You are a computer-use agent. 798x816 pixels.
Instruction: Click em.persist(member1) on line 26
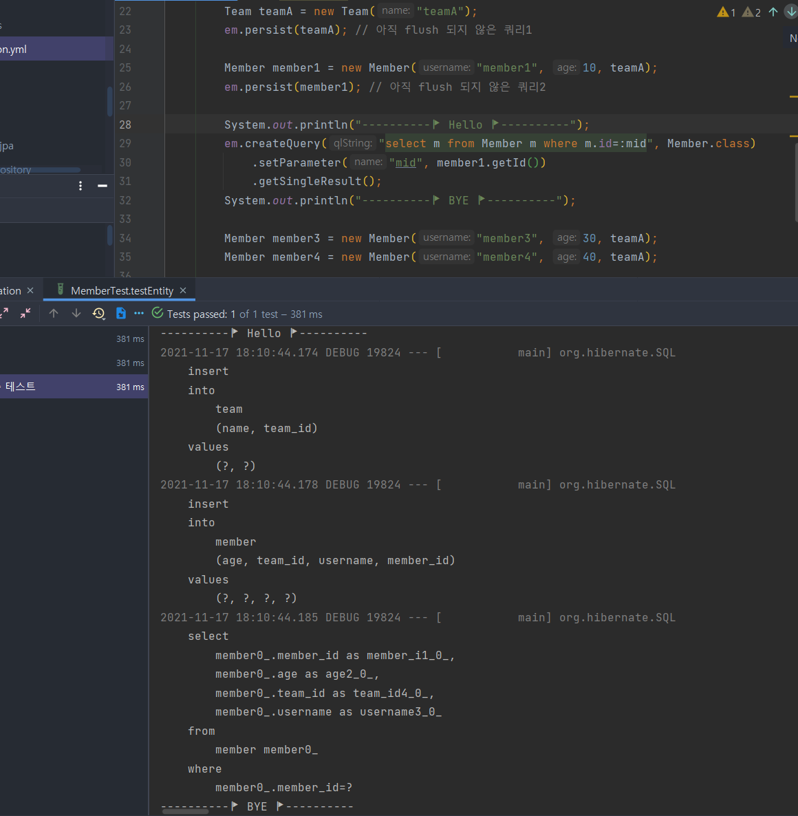[292, 87]
